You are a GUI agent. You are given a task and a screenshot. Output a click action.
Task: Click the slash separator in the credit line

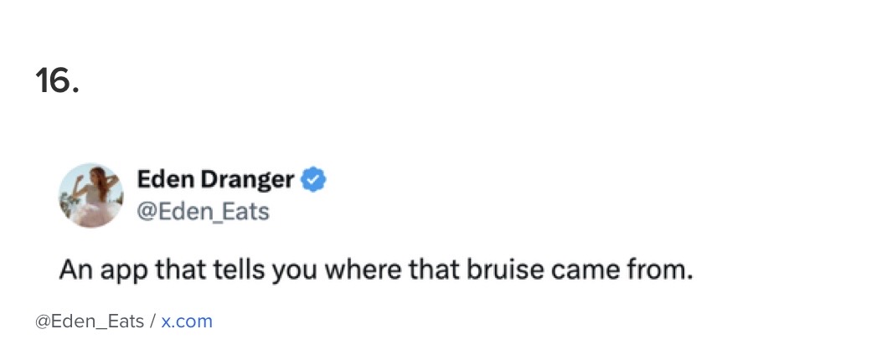(x=152, y=321)
